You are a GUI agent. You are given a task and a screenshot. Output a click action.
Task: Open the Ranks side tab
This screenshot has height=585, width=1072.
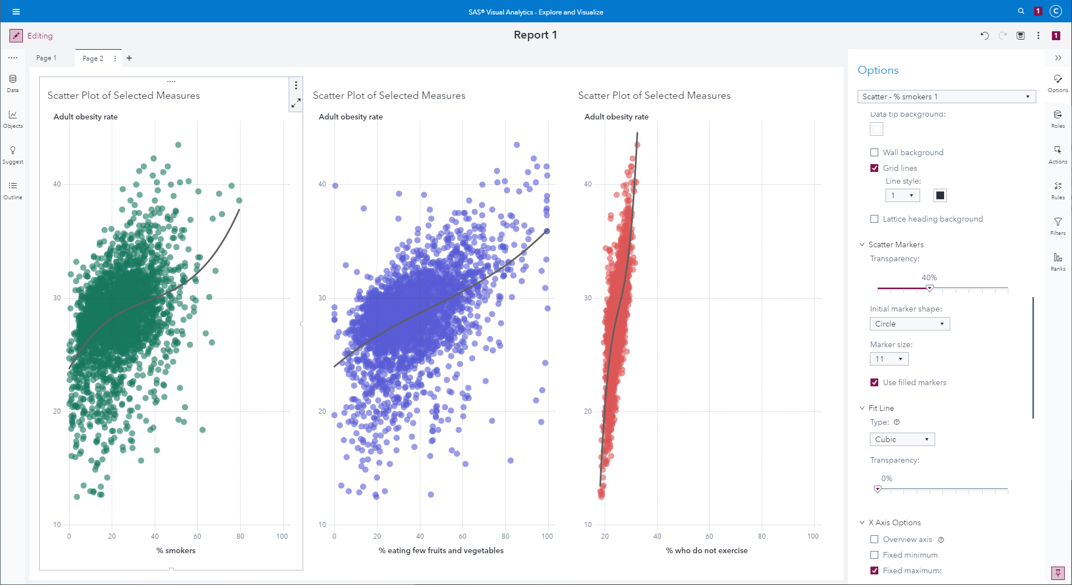pos(1058,261)
